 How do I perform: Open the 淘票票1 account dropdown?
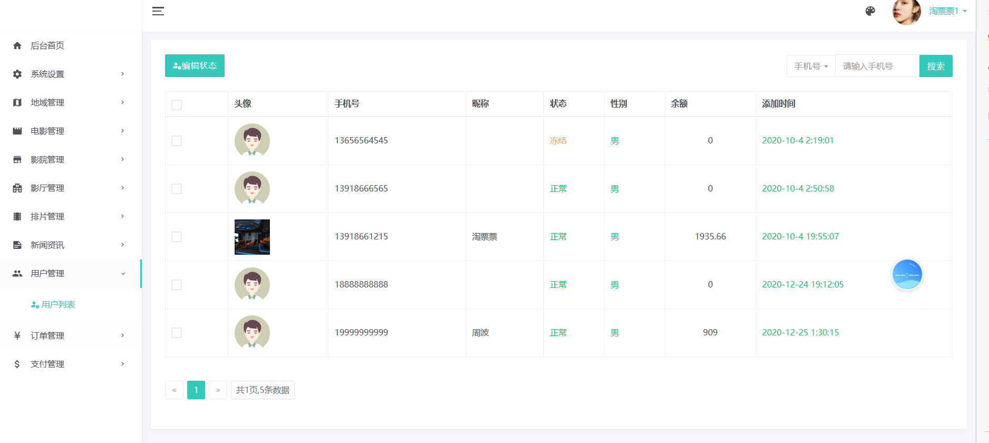(x=947, y=11)
